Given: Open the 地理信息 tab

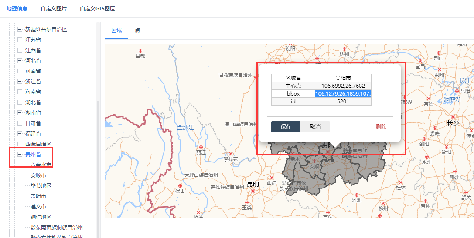Looking at the screenshot, I should (x=17, y=8).
